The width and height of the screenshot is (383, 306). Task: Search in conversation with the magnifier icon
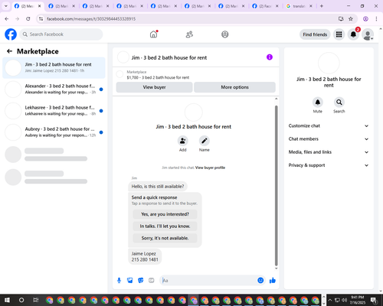coord(339,103)
